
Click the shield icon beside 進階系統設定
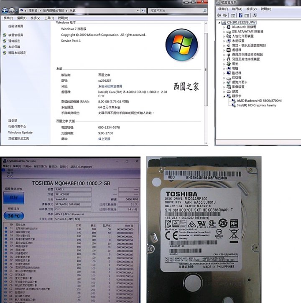5,53
